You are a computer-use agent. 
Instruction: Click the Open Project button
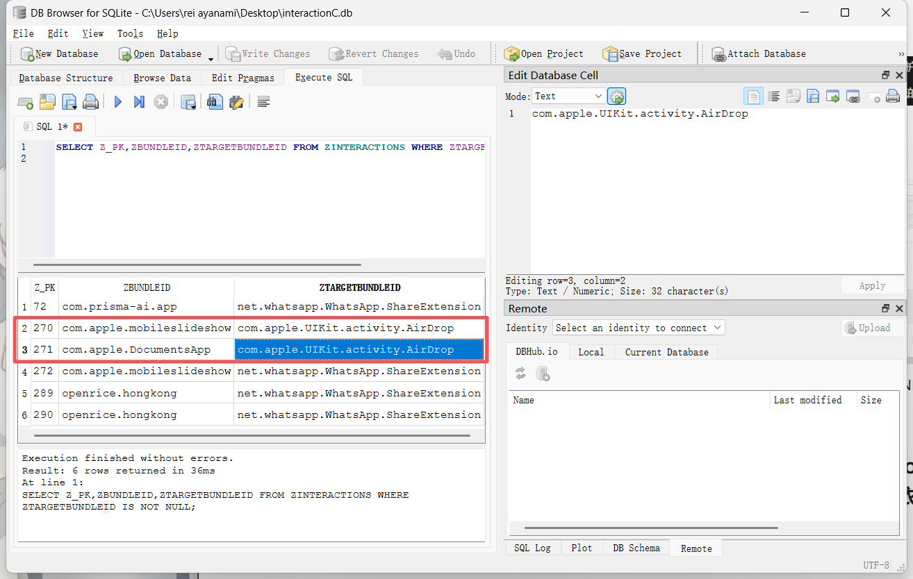[544, 53]
